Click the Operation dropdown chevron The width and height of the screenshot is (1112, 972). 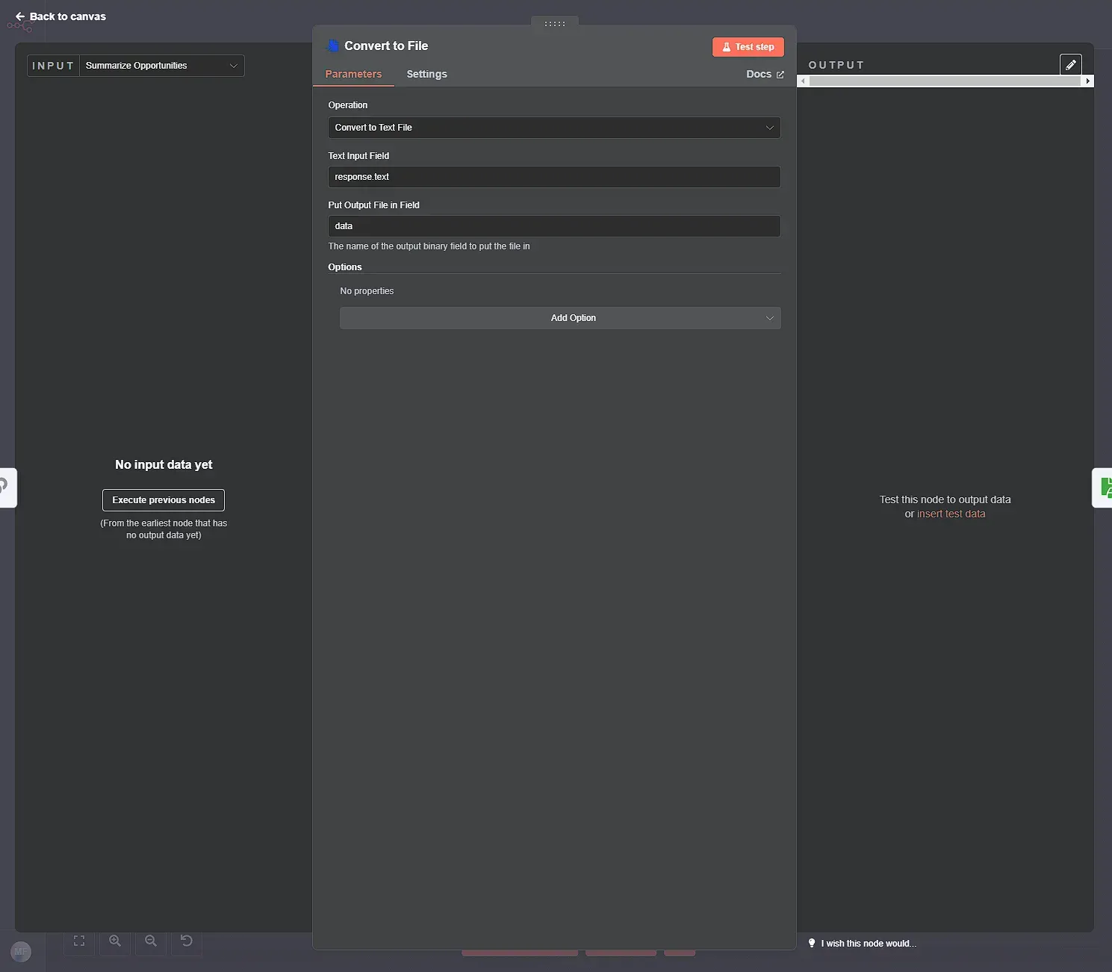click(769, 128)
